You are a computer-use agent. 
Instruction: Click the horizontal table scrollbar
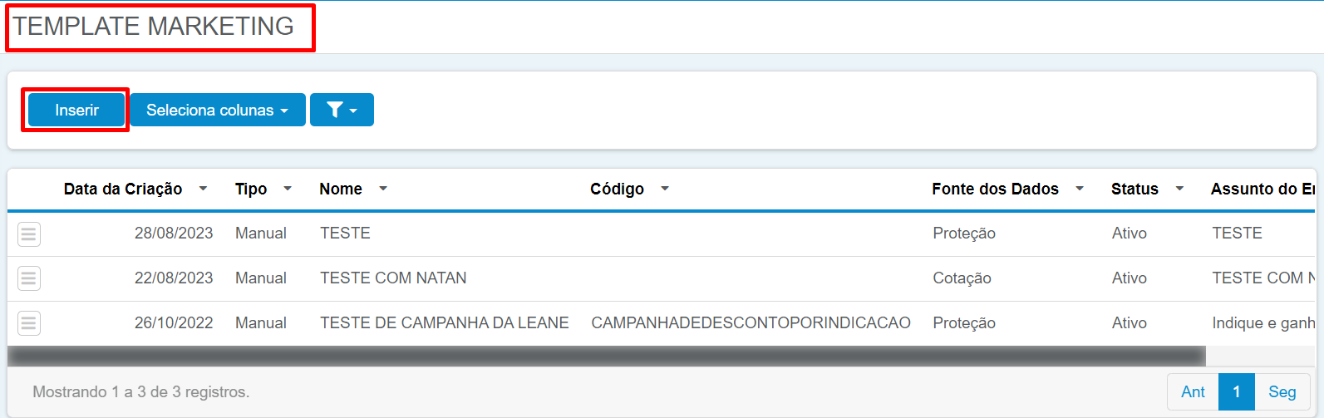tap(607, 356)
